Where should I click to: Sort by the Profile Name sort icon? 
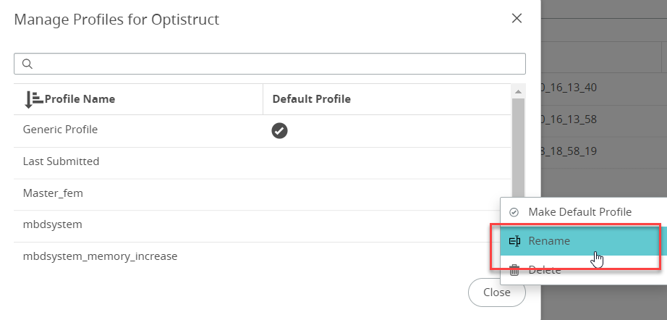[33, 99]
